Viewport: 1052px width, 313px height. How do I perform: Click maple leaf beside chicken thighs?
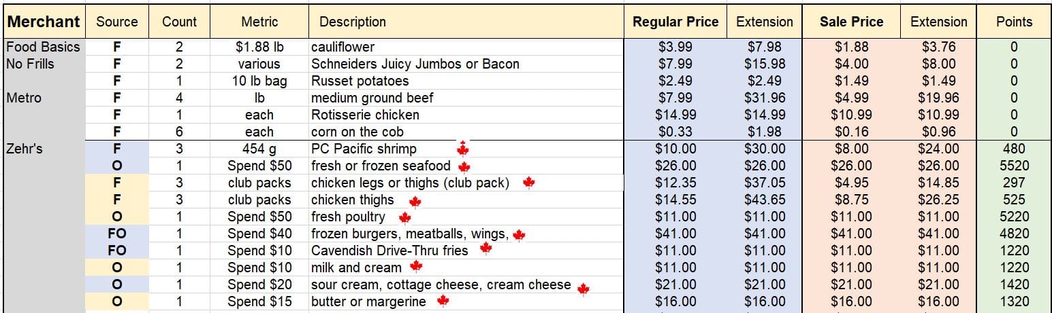pyautogui.click(x=415, y=201)
